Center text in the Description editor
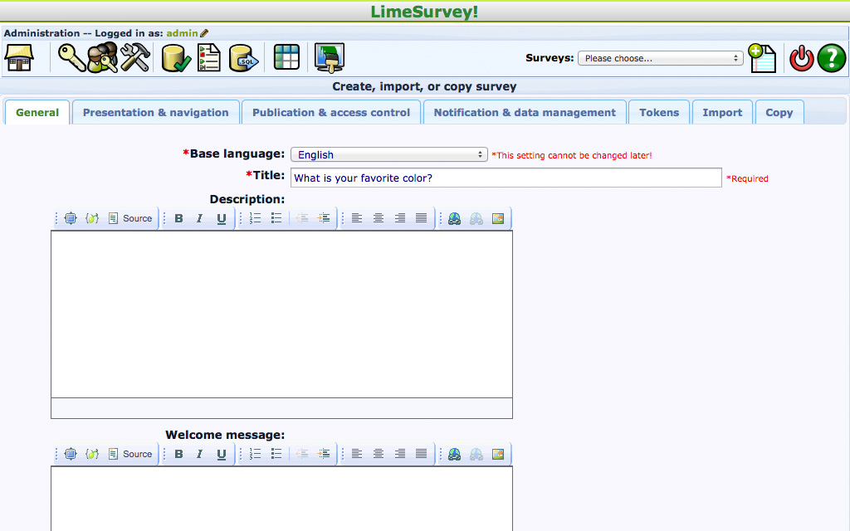850x531 pixels. pos(379,218)
